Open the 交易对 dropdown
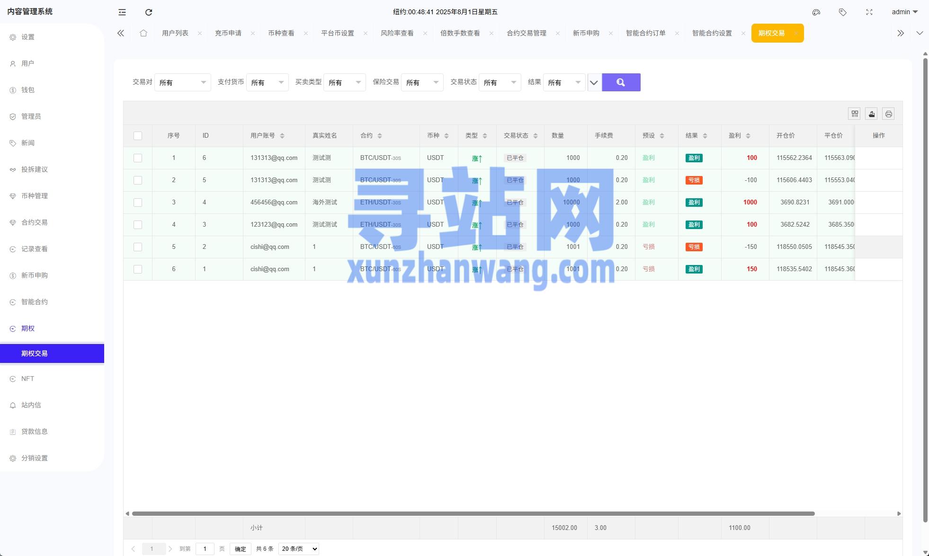The height and width of the screenshot is (556, 929). coord(183,82)
